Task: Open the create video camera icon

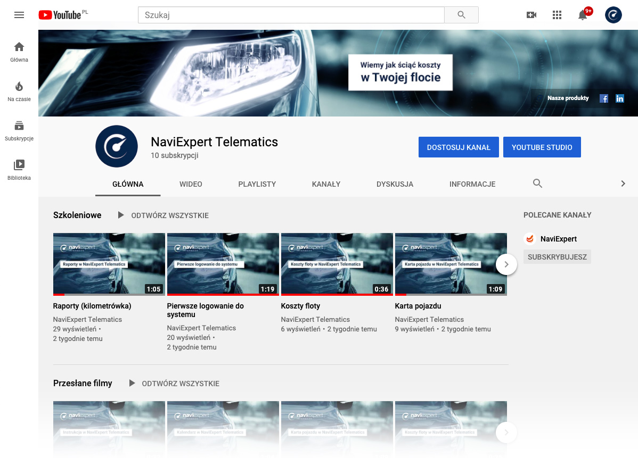Action: tap(531, 15)
